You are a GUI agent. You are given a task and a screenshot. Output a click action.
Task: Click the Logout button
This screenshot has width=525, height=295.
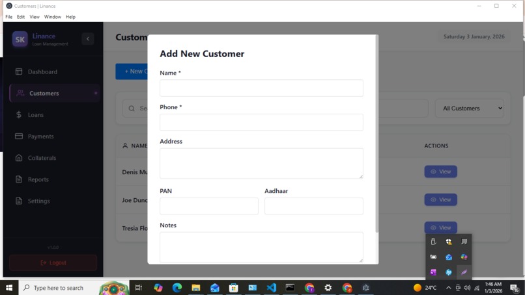(53, 263)
